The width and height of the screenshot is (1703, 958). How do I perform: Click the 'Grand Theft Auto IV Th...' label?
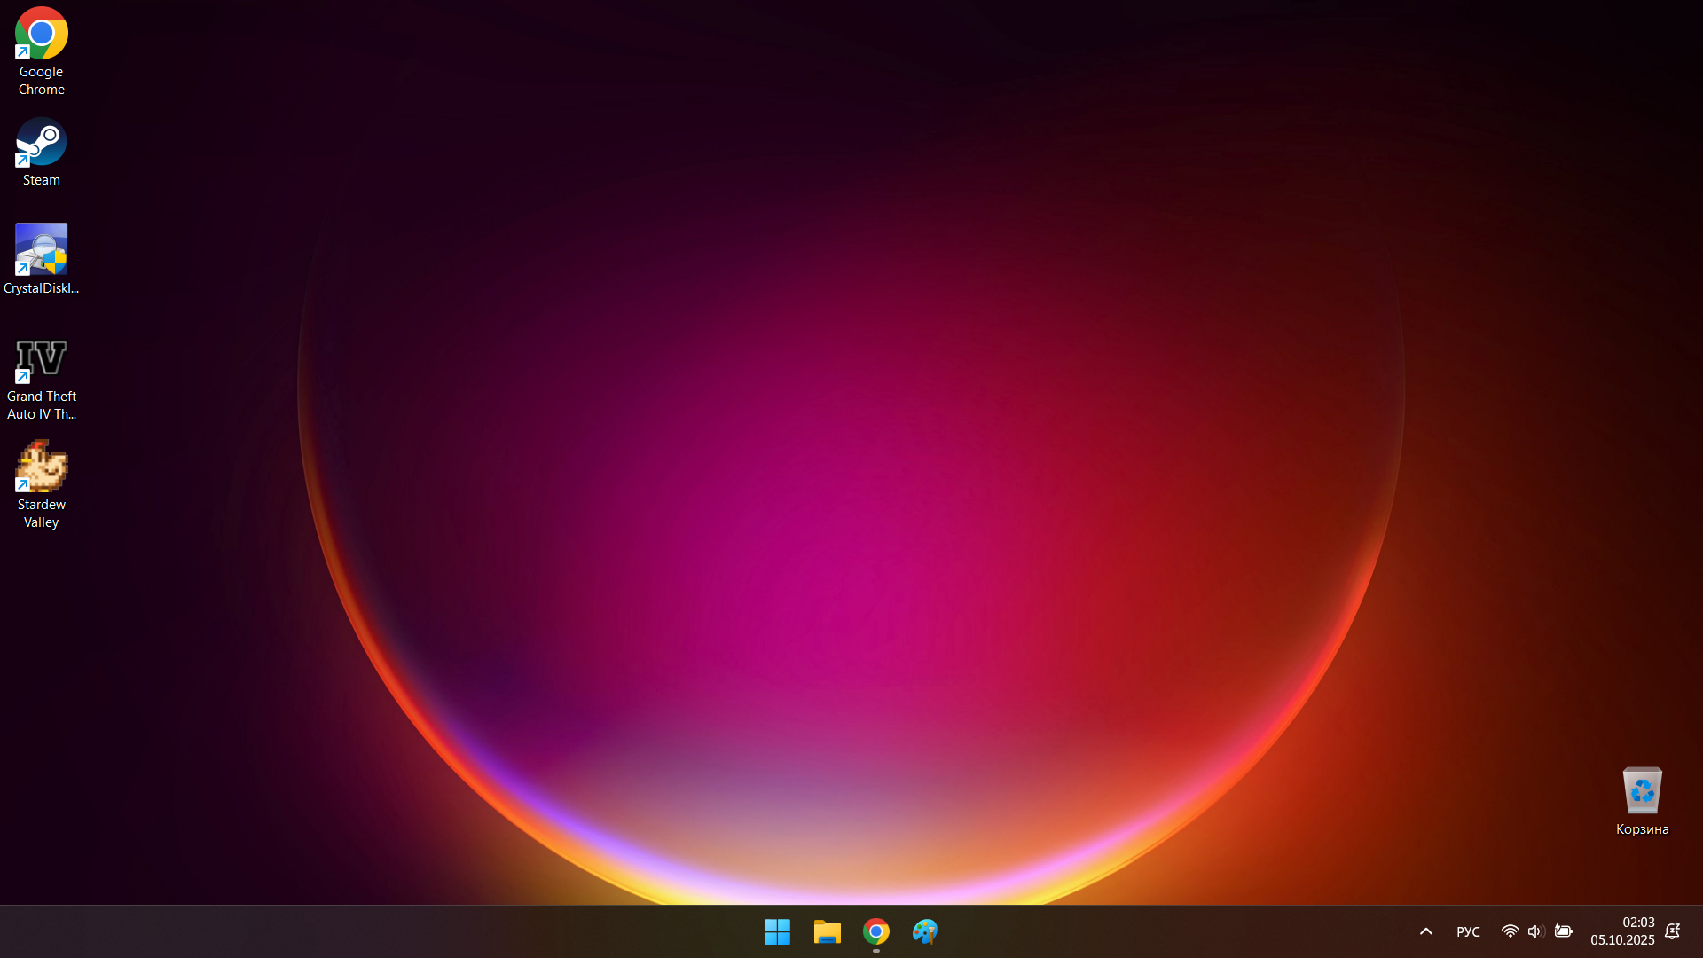pos(41,405)
